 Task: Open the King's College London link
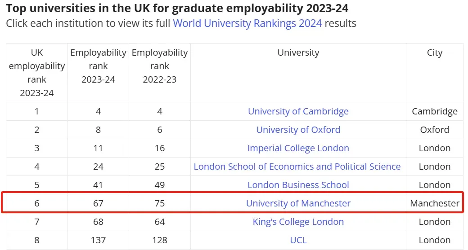click(298, 222)
